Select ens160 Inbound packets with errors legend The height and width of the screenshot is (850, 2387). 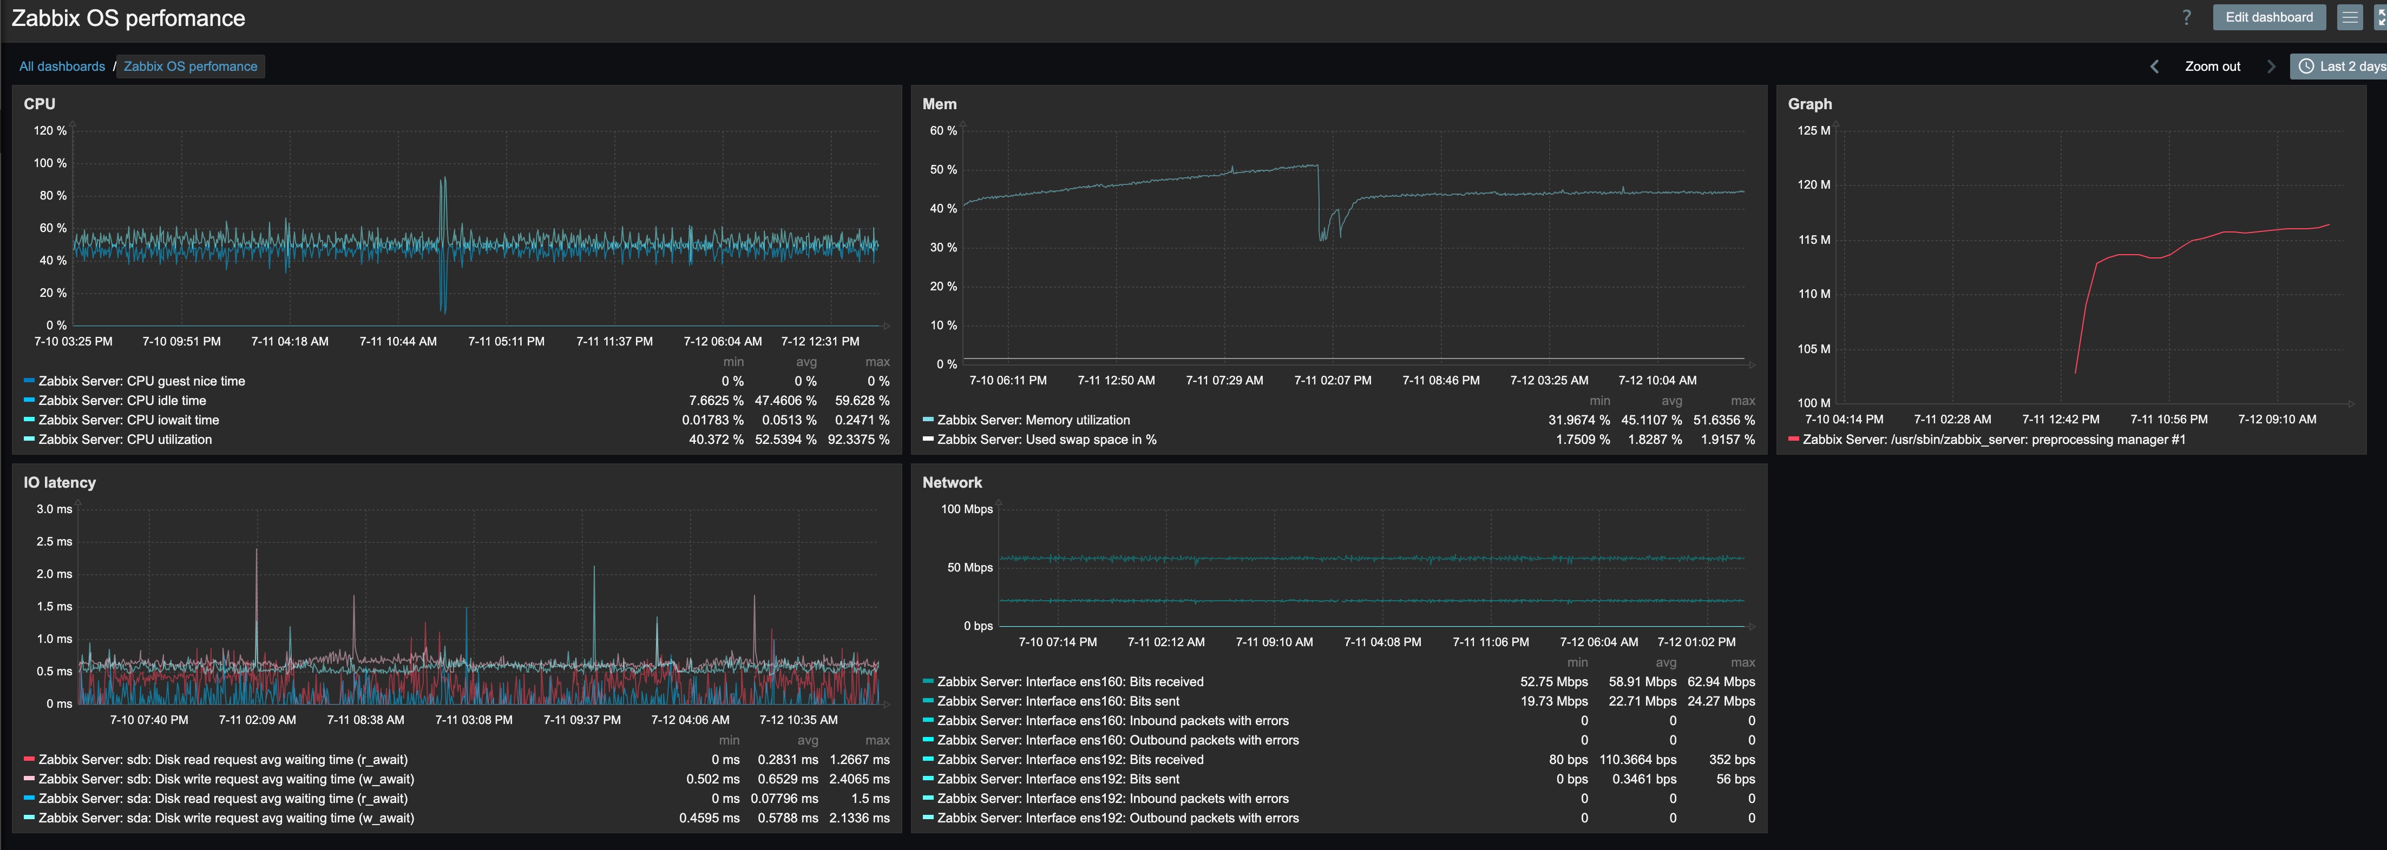point(1113,720)
